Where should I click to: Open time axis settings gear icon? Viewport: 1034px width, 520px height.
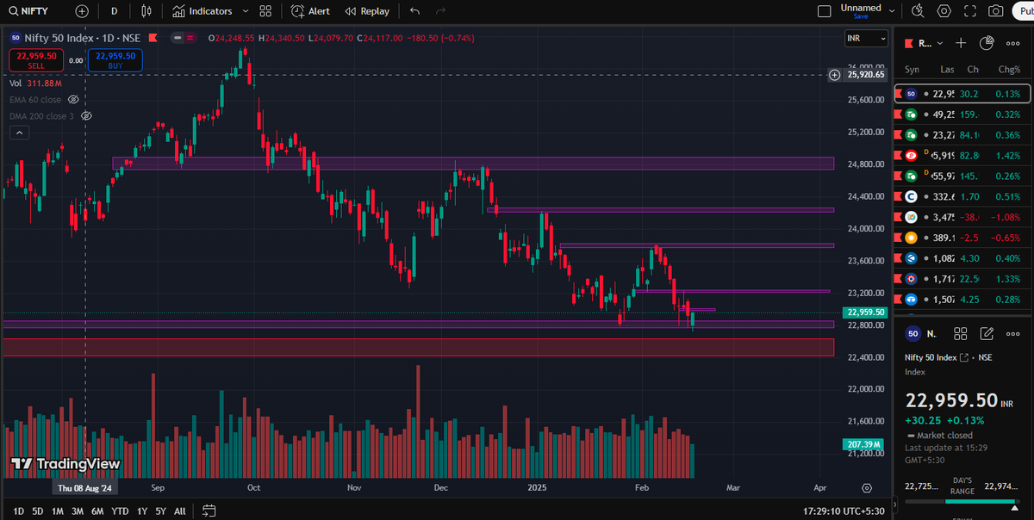coord(866,488)
